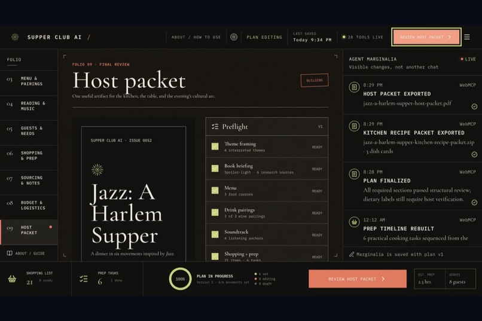Click the Last Saved Today 9:34 PM text
482x321 pixels.
[x=312, y=37]
